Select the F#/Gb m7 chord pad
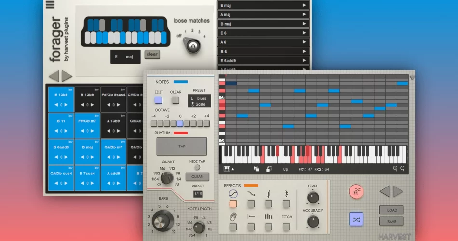The width and height of the screenshot is (458, 241). coord(87,125)
